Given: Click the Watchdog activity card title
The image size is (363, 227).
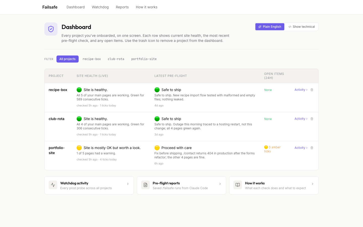Looking at the screenshot, I should click(74, 183).
